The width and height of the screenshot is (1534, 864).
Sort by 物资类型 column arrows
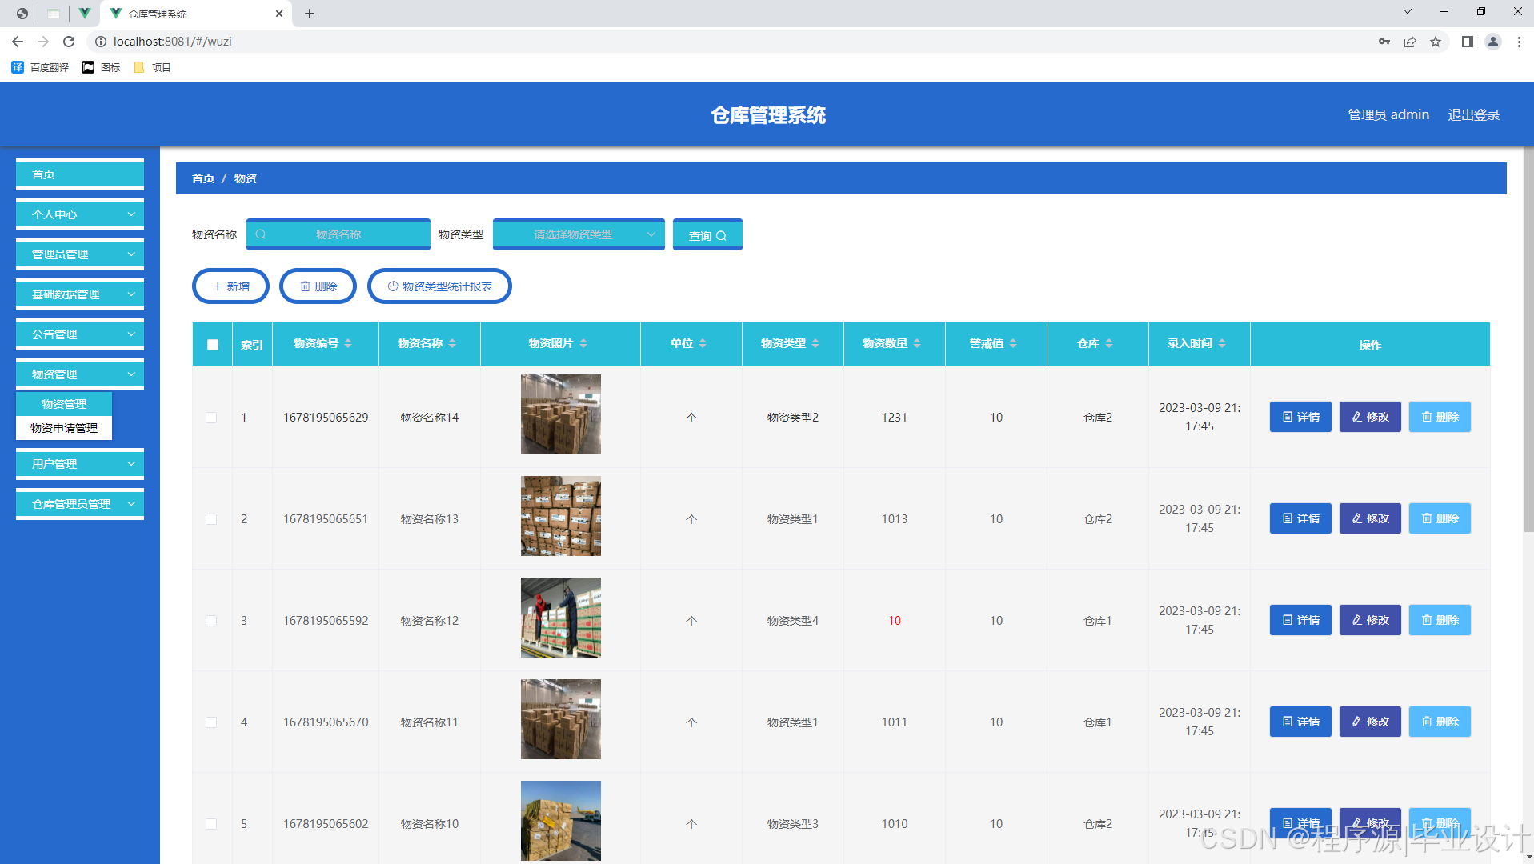(815, 343)
